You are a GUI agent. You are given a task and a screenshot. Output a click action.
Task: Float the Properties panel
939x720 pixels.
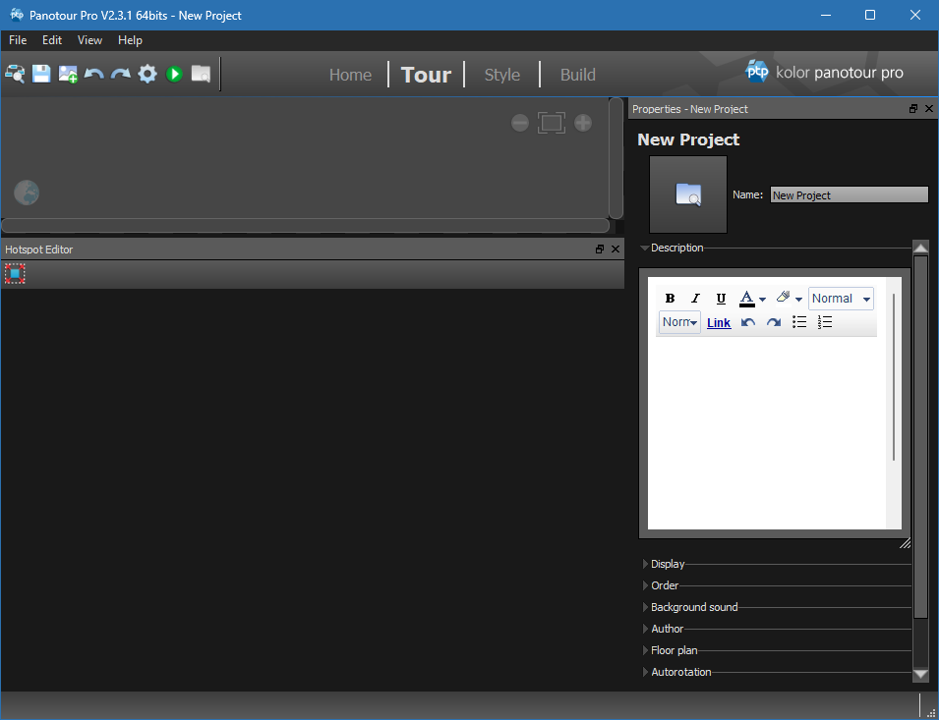click(x=913, y=109)
